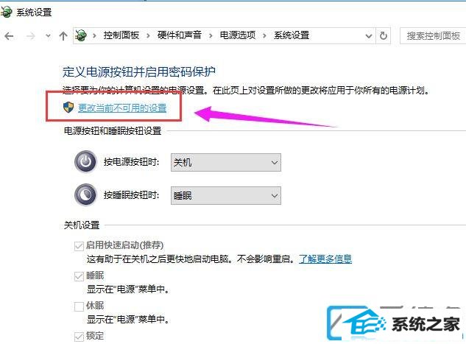This screenshot has height=344, width=466.
Task: Click the back navigation arrow
Action: 10,36
